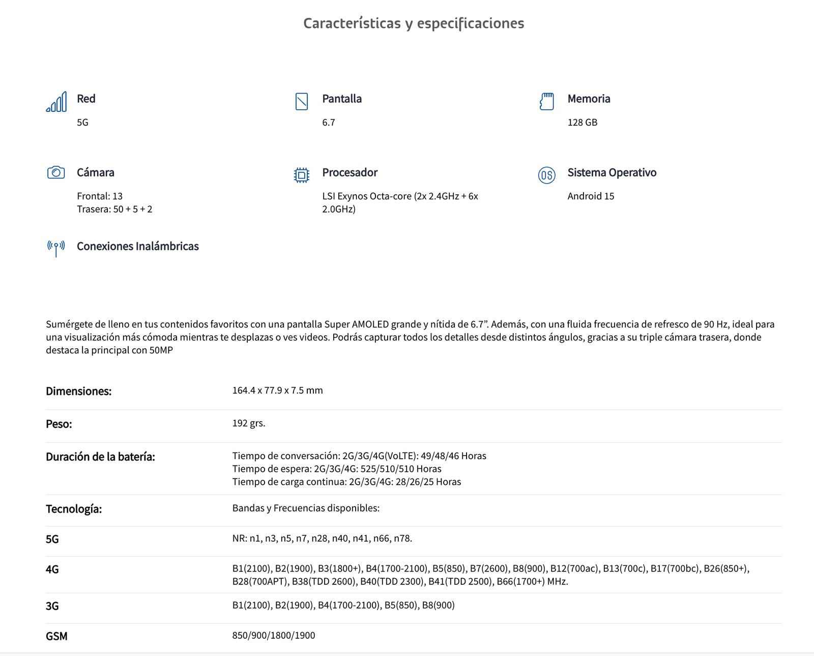This screenshot has height=656, width=814.
Task: Click the Procesador chip icon
Action: pyautogui.click(x=302, y=175)
